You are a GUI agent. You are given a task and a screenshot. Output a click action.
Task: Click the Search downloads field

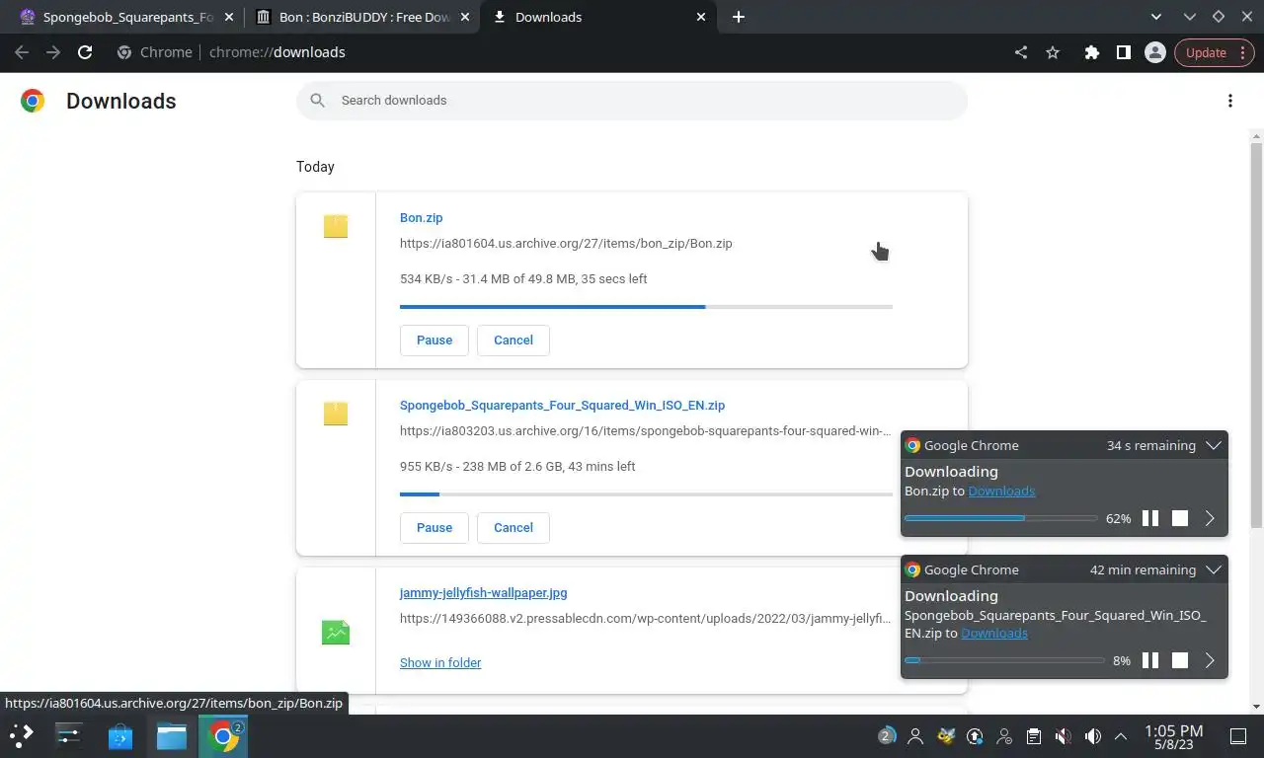tap(632, 100)
